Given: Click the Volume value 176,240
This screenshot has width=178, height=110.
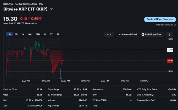Looking at the screenshot, I should 83,100.
